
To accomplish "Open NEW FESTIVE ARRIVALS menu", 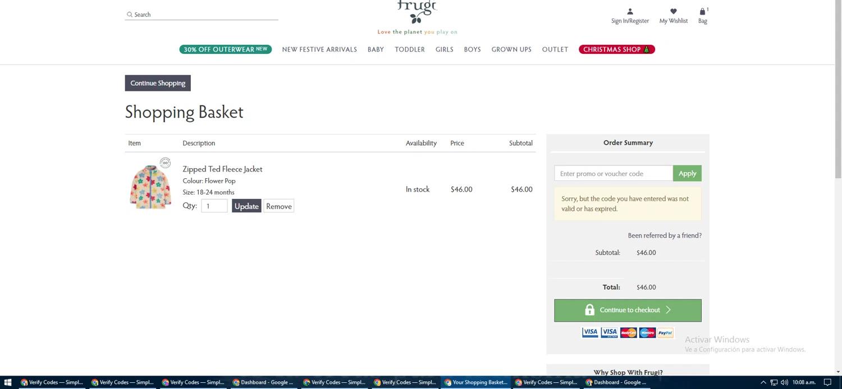I will [319, 49].
